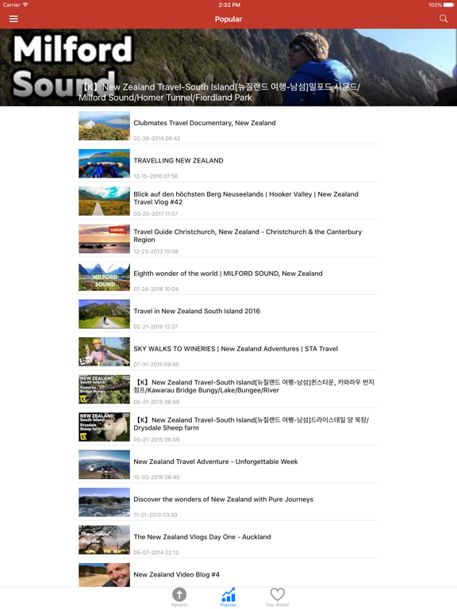Click the date 05-07-2014 22:12

156,552
